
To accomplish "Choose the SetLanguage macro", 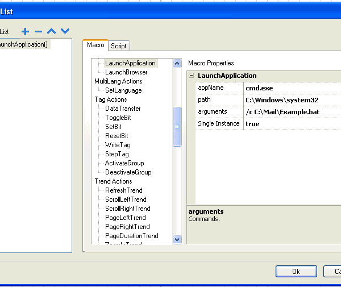I will (123, 90).
